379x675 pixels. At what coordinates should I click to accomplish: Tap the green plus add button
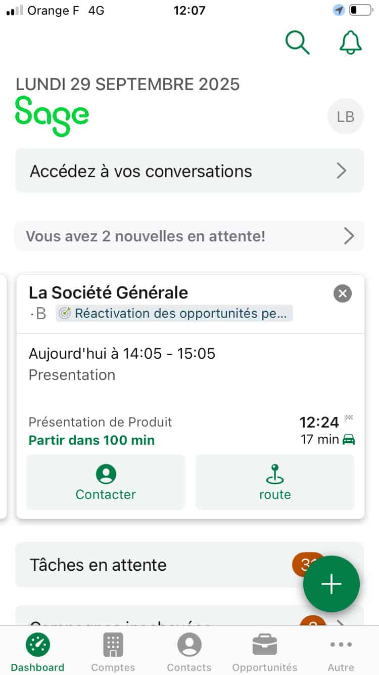click(331, 584)
